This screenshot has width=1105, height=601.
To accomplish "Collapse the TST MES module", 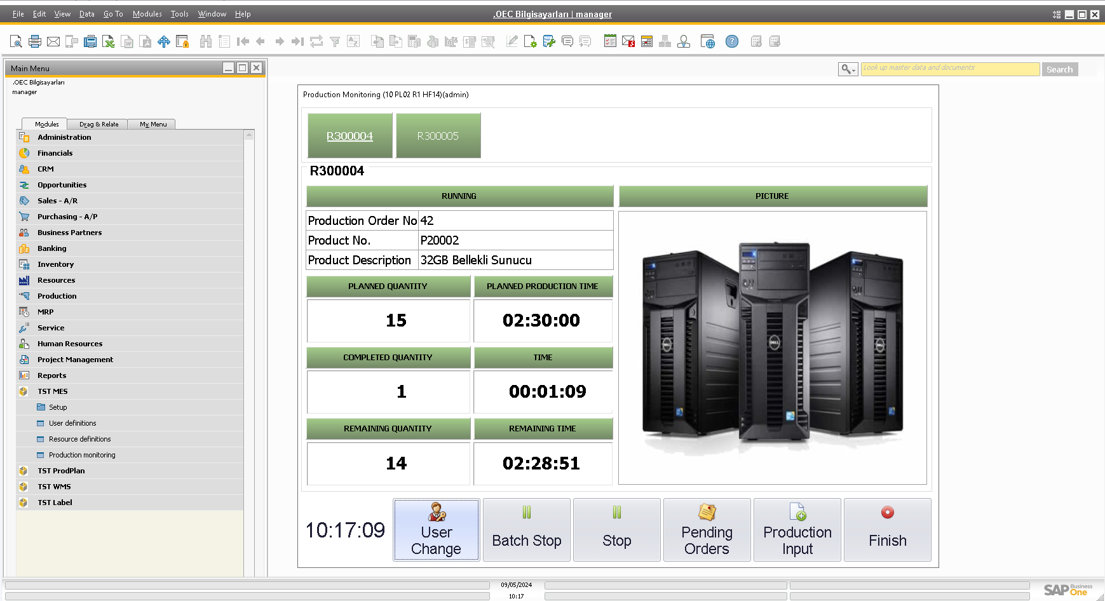I will pyautogui.click(x=52, y=391).
